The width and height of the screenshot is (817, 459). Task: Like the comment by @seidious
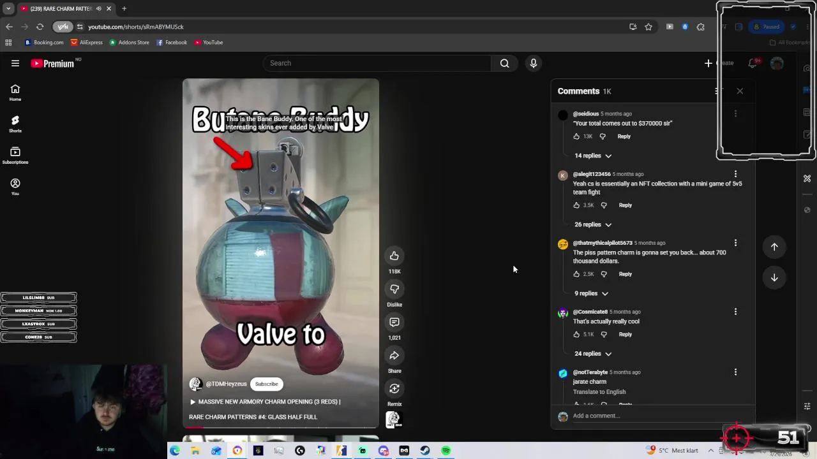[576, 136]
